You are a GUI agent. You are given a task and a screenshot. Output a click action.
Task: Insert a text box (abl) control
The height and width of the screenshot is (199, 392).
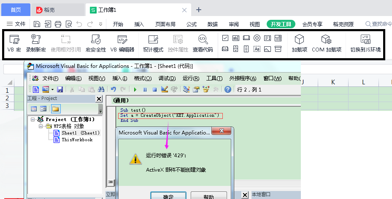tap(236, 38)
